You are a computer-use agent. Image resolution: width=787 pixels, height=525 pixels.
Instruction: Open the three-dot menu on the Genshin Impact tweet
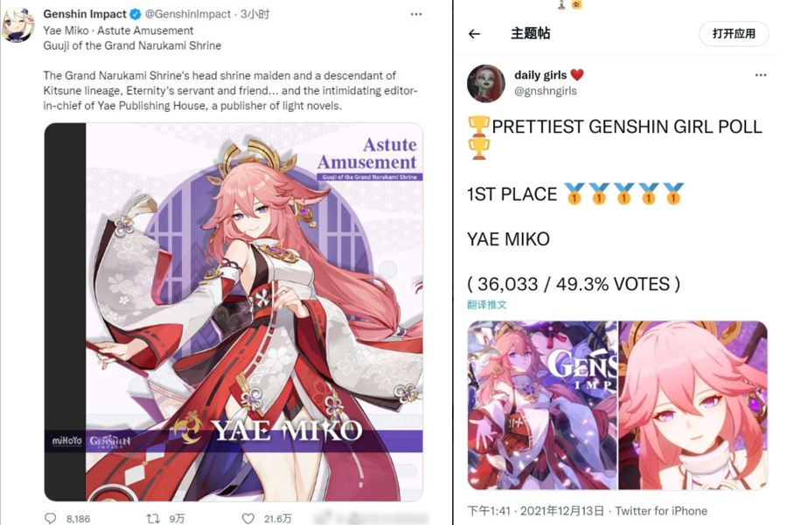416,14
